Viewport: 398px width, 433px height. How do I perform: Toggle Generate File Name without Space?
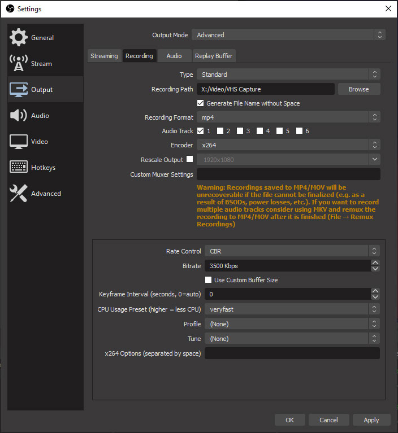tap(200, 103)
